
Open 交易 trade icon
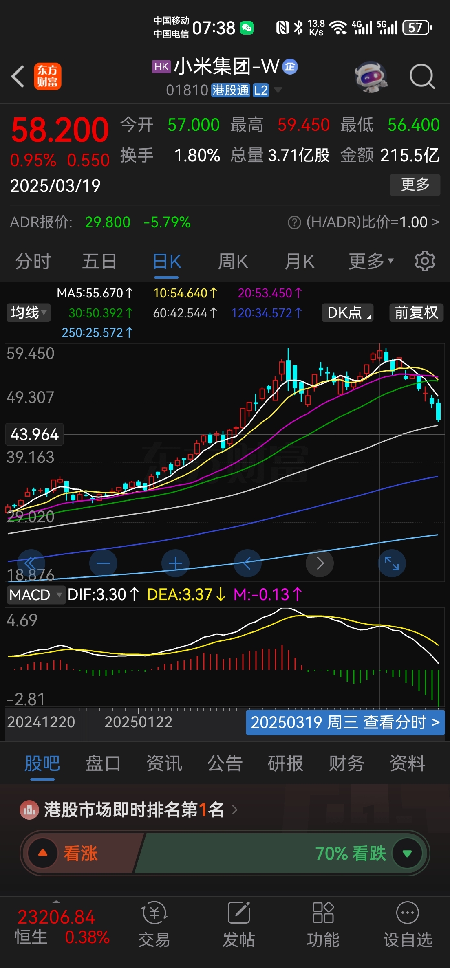[x=154, y=913]
